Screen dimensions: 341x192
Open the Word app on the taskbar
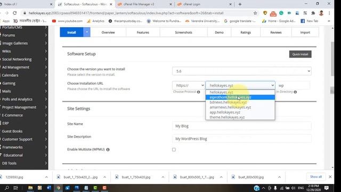pos(49,188)
